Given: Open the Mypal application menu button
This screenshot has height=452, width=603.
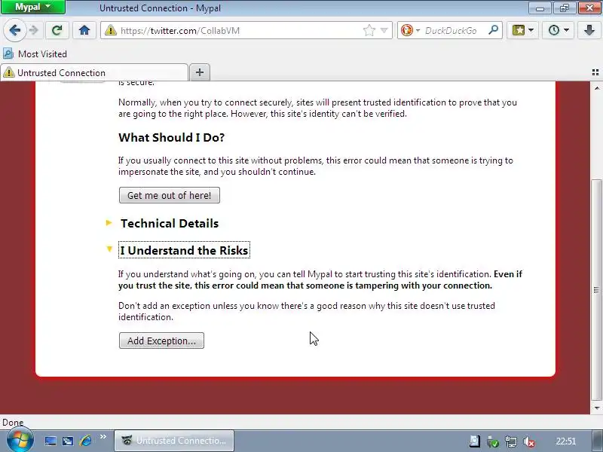Looking at the screenshot, I should pos(33,8).
